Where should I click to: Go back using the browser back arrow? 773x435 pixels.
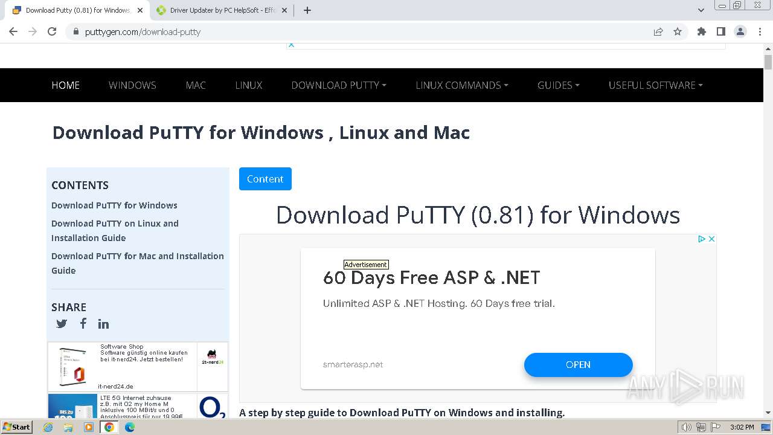click(x=13, y=31)
